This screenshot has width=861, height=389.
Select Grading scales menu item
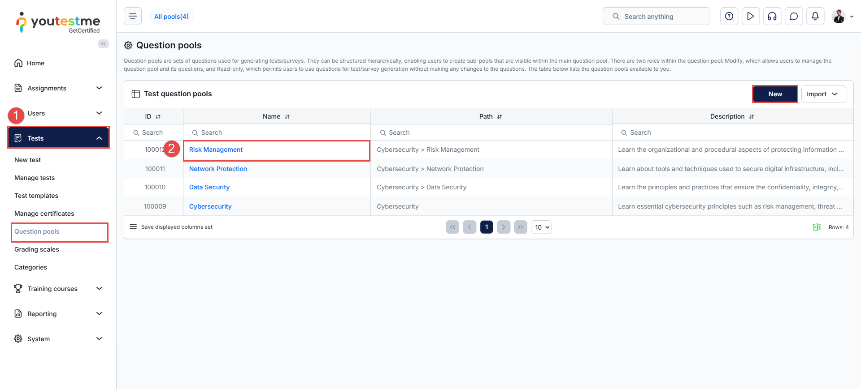[x=37, y=249]
